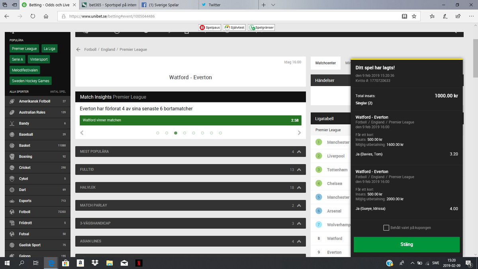Select the last insight carousel dot
The image size is (478, 269).
pyautogui.click(x=220, y=133)
